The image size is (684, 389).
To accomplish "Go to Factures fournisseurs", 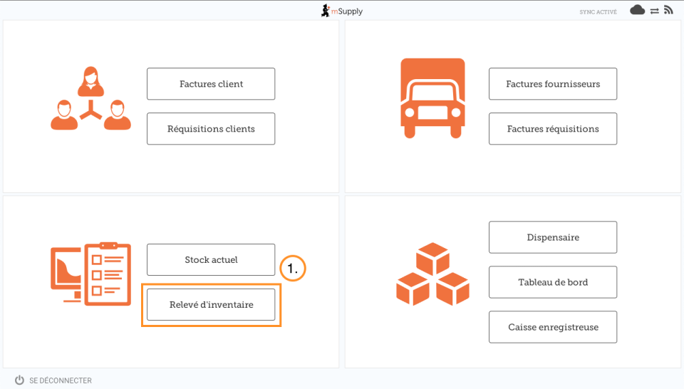I will [553, 84].
